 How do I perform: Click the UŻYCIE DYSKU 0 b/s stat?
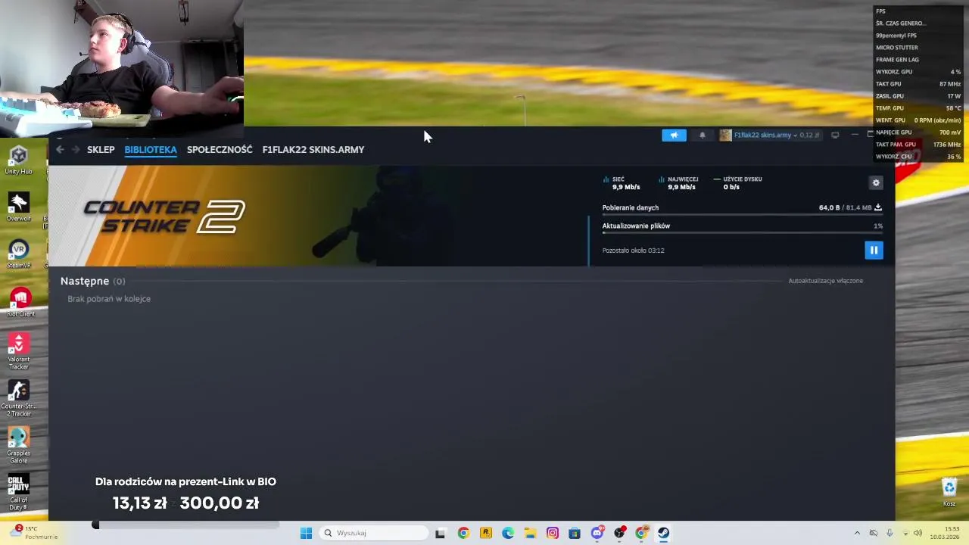pos(737,183)
